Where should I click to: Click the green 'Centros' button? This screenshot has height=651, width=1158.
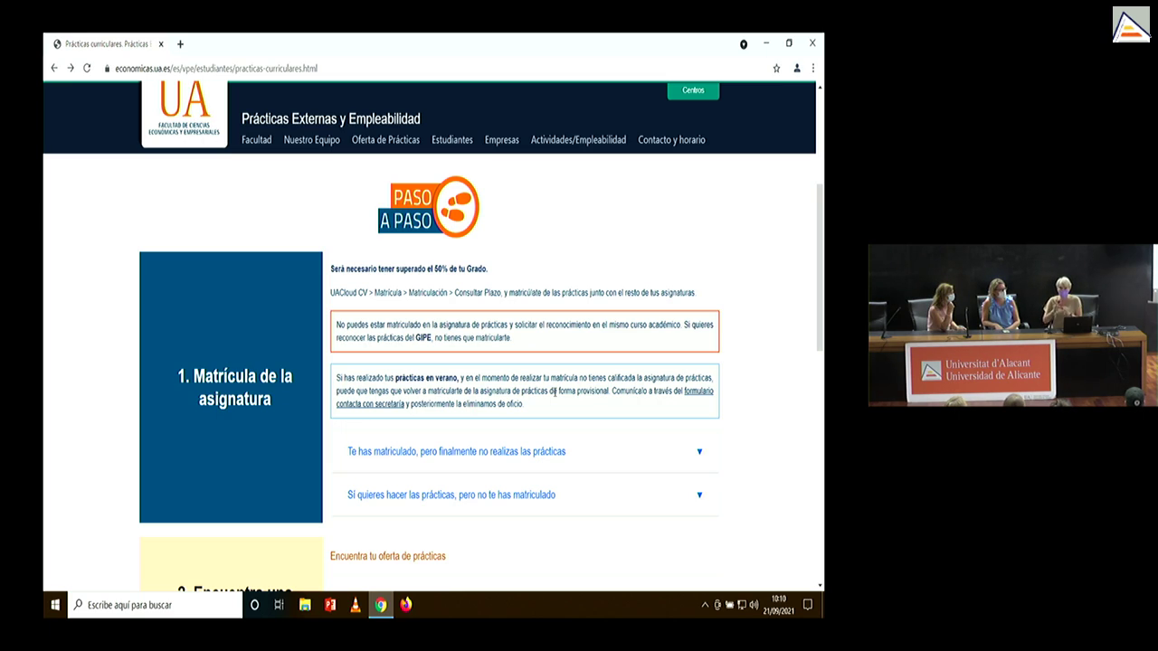point(693,90)
